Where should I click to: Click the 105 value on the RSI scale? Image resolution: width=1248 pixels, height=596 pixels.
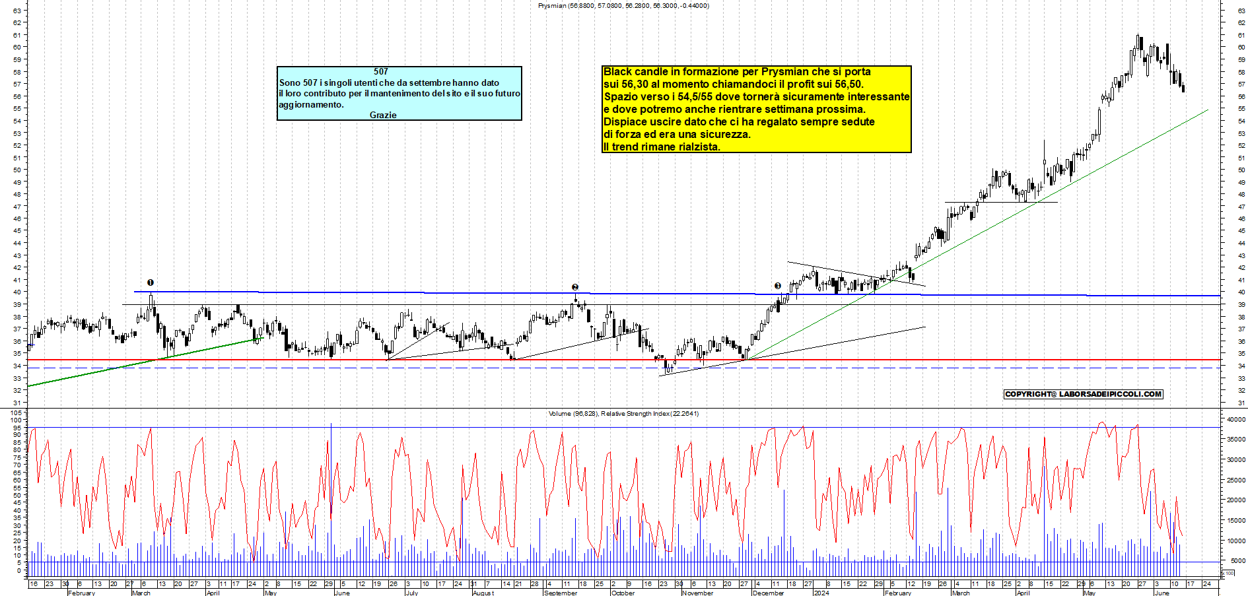click(17, 412)
